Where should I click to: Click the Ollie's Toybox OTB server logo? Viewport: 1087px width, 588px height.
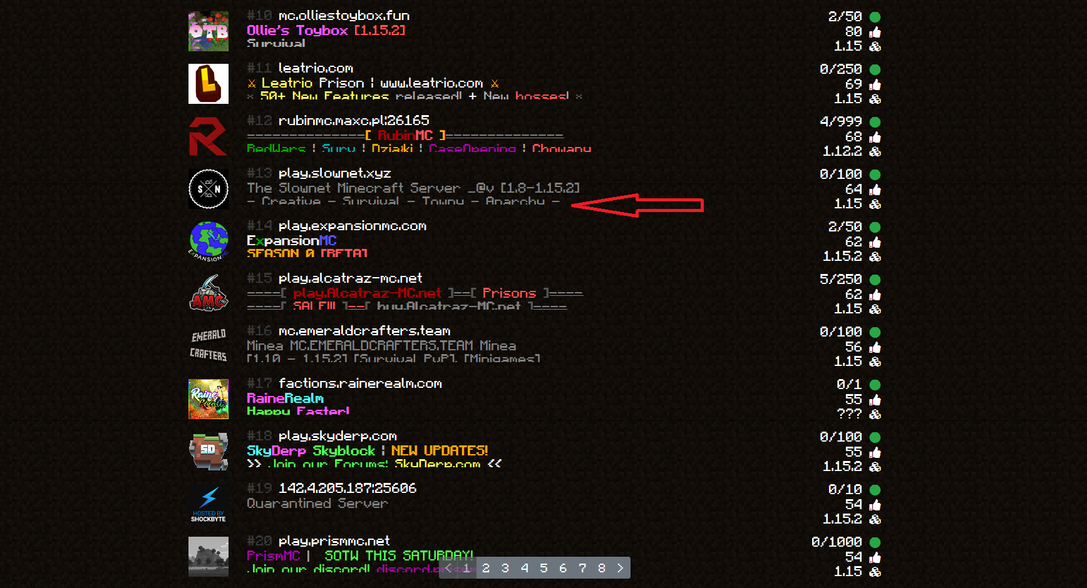209,31
